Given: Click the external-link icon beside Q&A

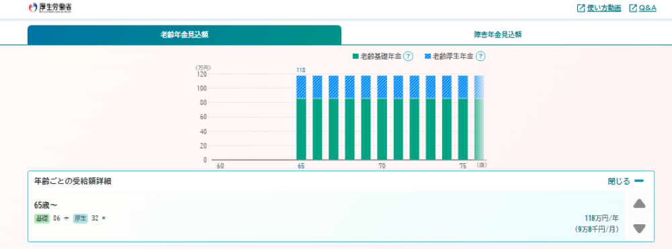Looking at the screenshot, I should click(632, 8).
